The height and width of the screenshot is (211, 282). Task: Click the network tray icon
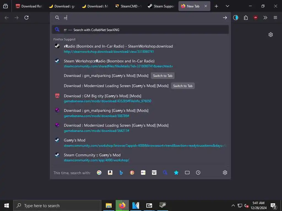pyautogui.click(x=240, y=206)
